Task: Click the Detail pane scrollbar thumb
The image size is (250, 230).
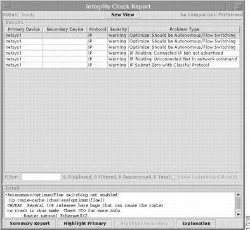Action: pos(238,203)
